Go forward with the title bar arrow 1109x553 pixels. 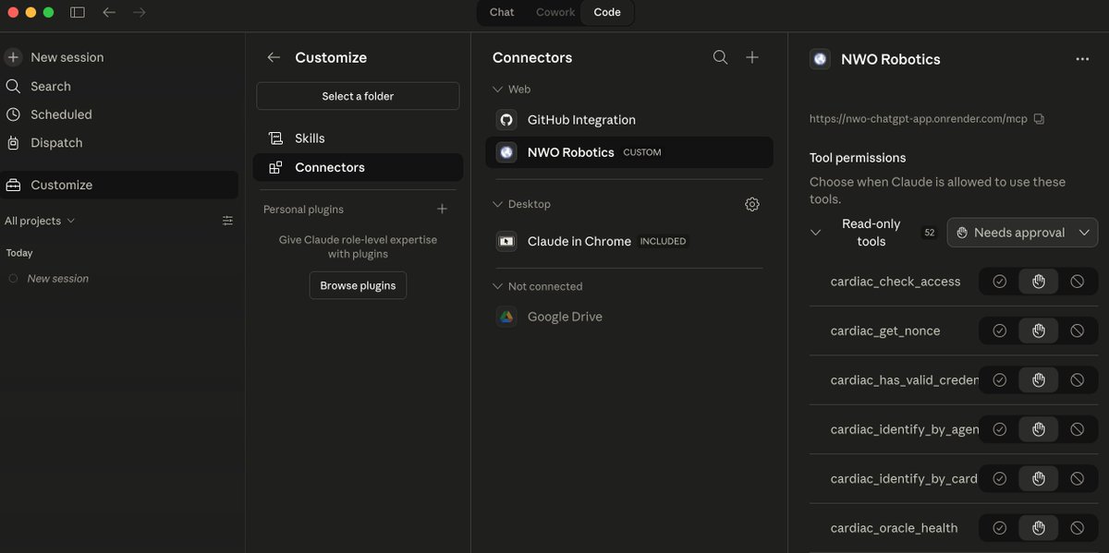click(140, 12)
